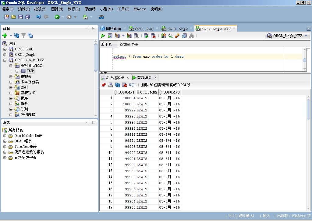Apply filter icon in Connections panel
This screenshot has height=221, width=312.
[x=23, y=36]
